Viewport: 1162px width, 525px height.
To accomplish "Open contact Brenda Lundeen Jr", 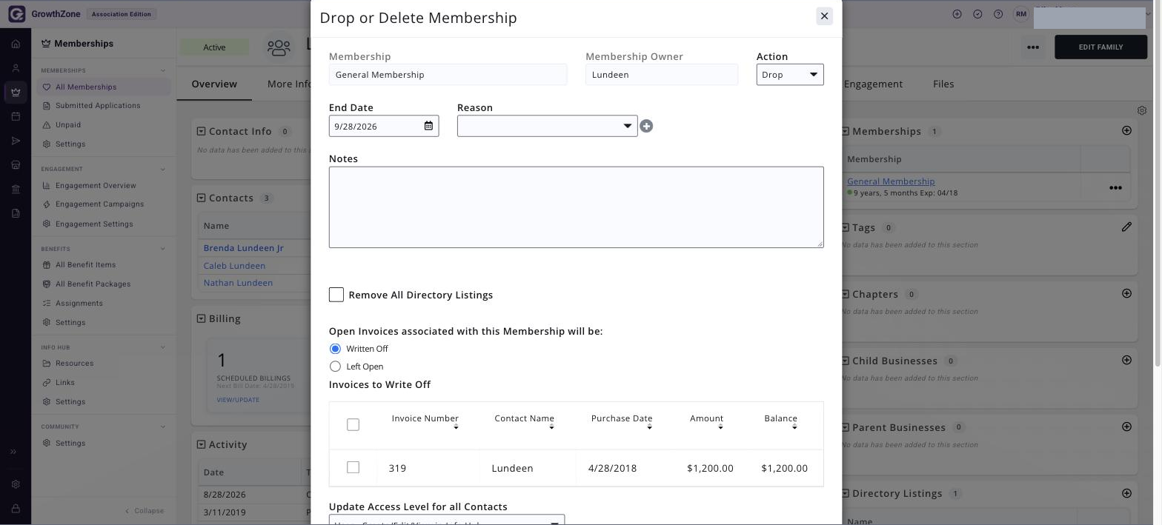I will tap(243, 248).
